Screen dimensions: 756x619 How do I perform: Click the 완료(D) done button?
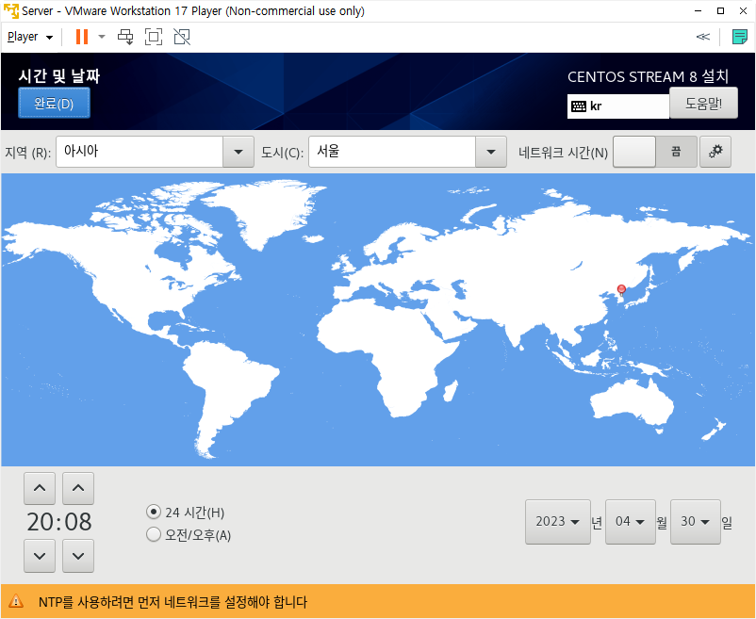click(54, 103)
